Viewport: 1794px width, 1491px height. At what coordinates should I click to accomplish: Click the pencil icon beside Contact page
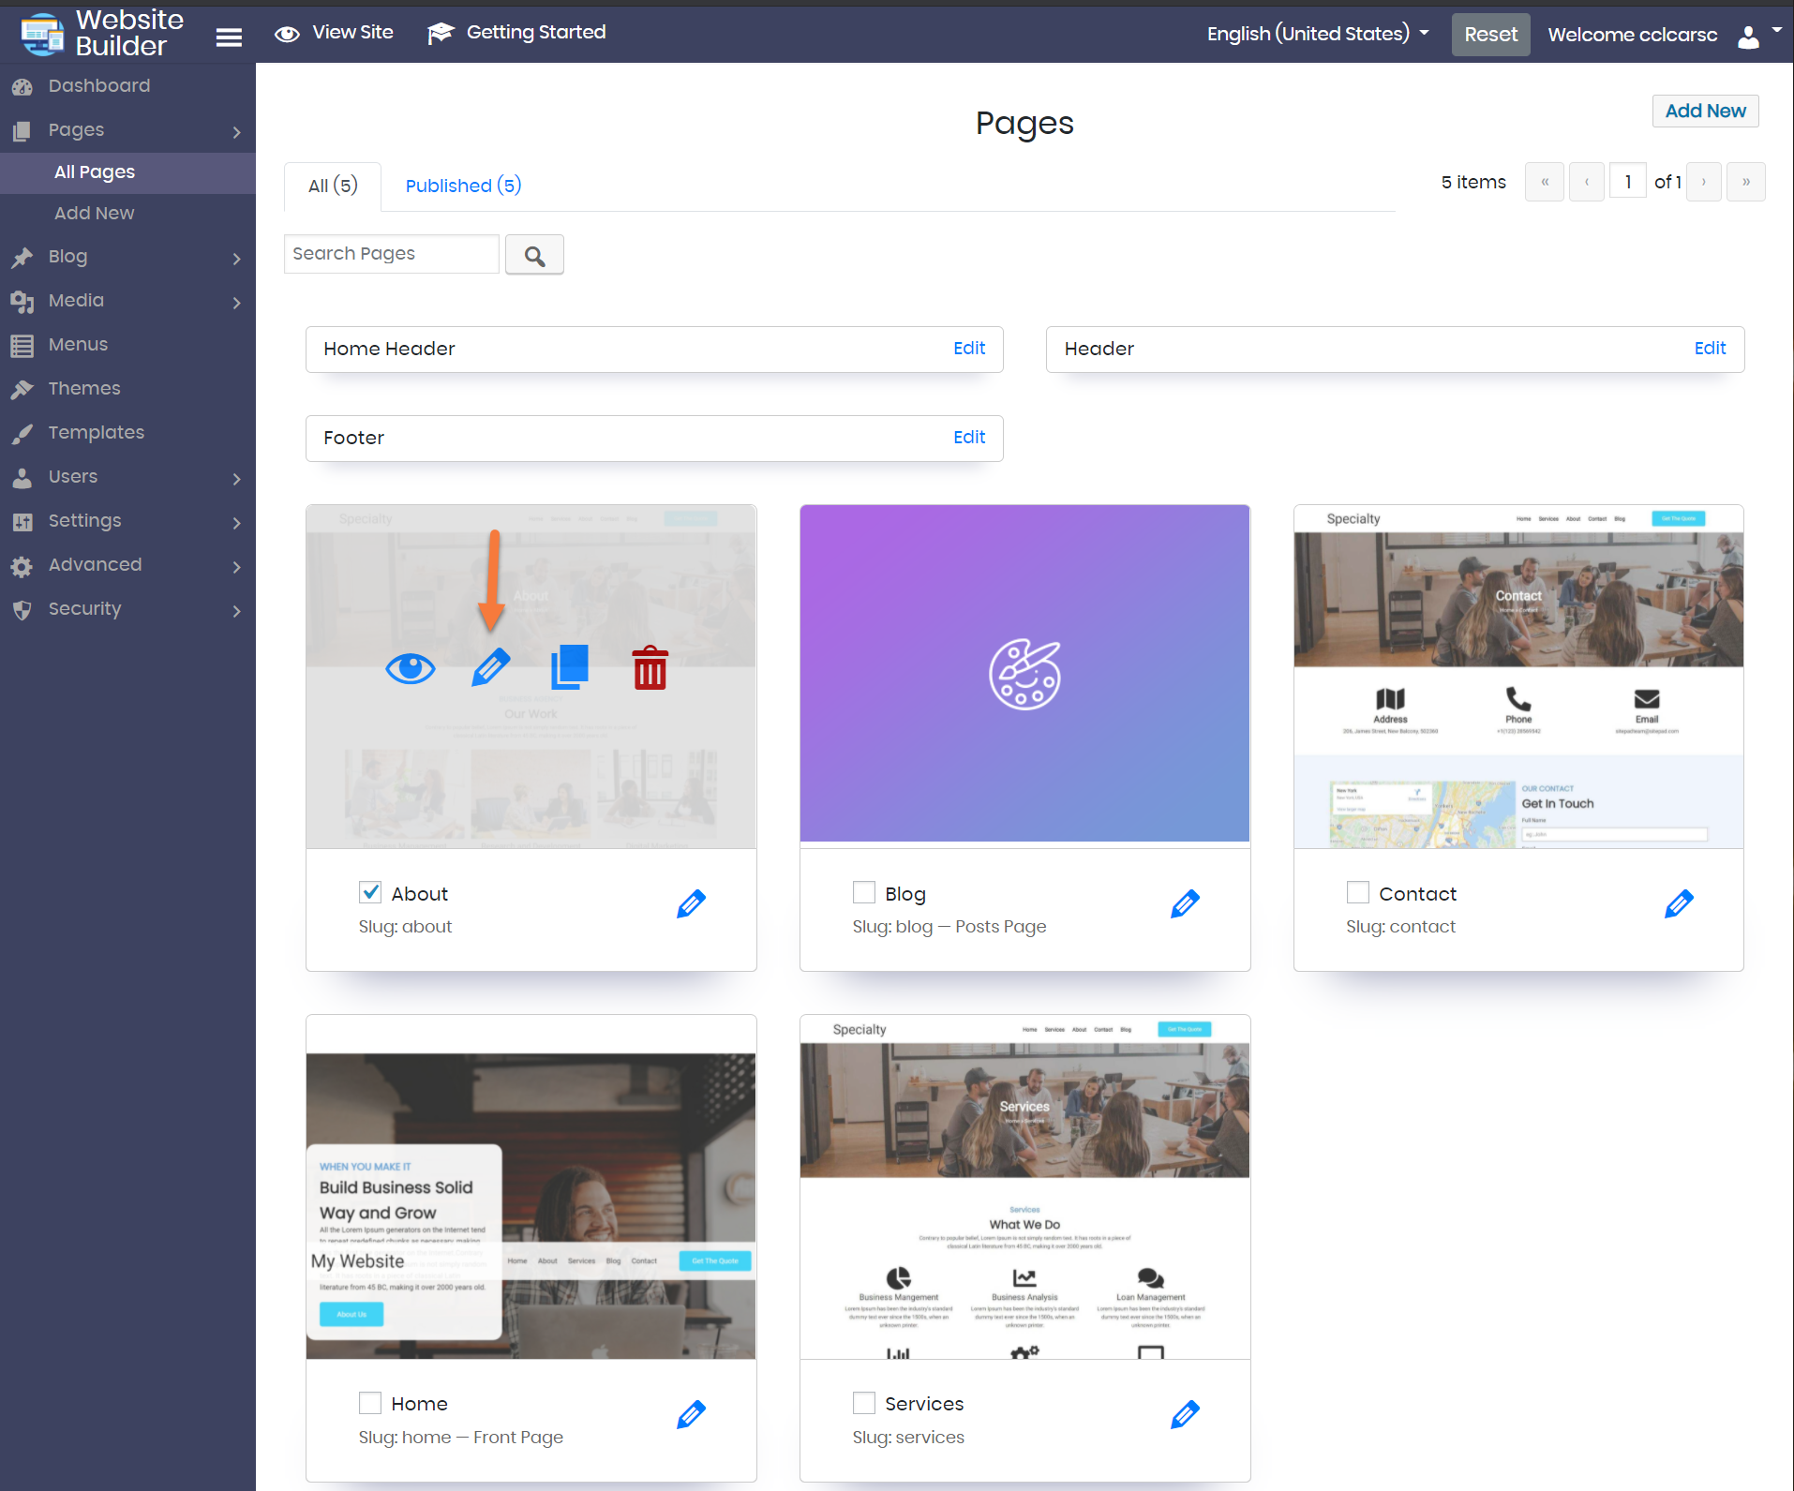[1678, 903]
